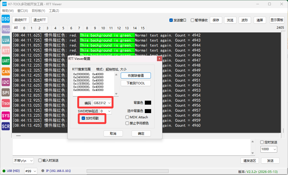Open the 帮助(W) menu
This screenshot has height=175, width=288.
tap(8, 11)
